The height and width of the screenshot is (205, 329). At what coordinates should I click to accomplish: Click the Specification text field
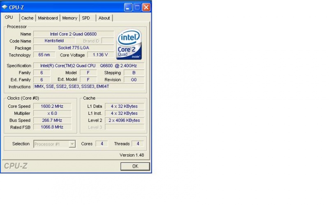point(89,66)
